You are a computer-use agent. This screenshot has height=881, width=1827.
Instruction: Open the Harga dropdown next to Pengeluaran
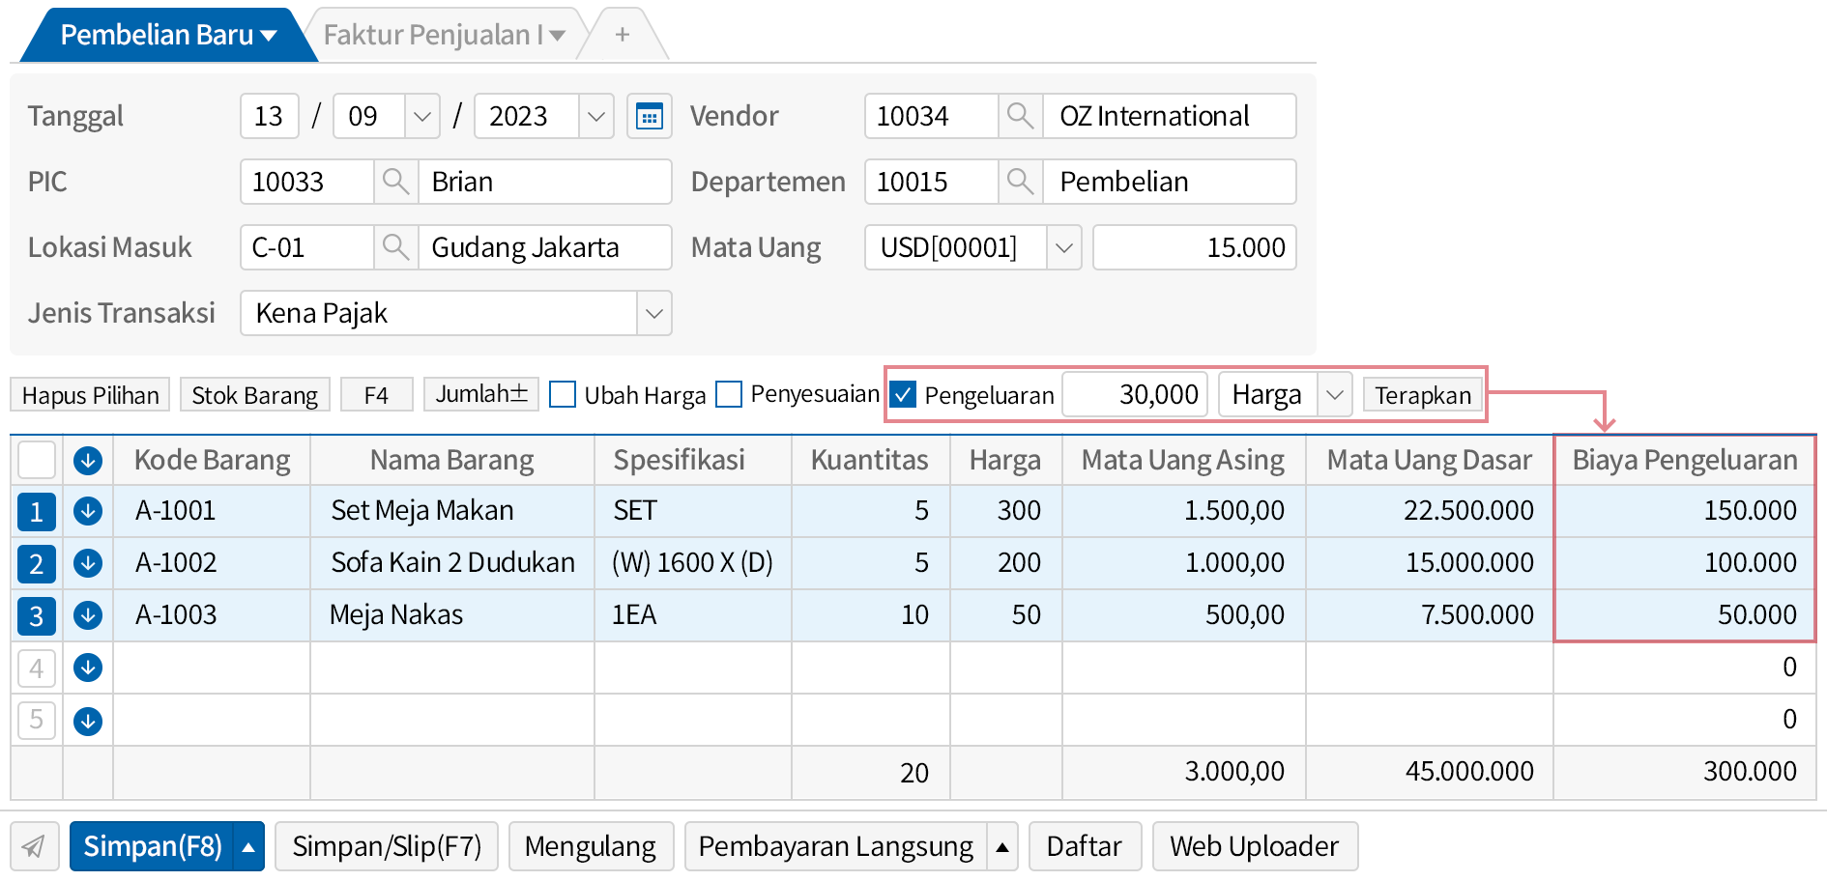tap(1334, 395)
